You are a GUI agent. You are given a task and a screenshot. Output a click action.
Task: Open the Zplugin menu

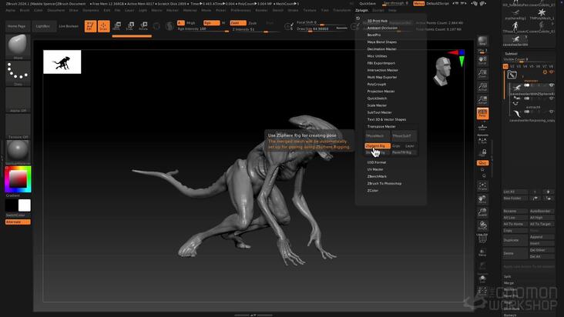coord(361,11)
